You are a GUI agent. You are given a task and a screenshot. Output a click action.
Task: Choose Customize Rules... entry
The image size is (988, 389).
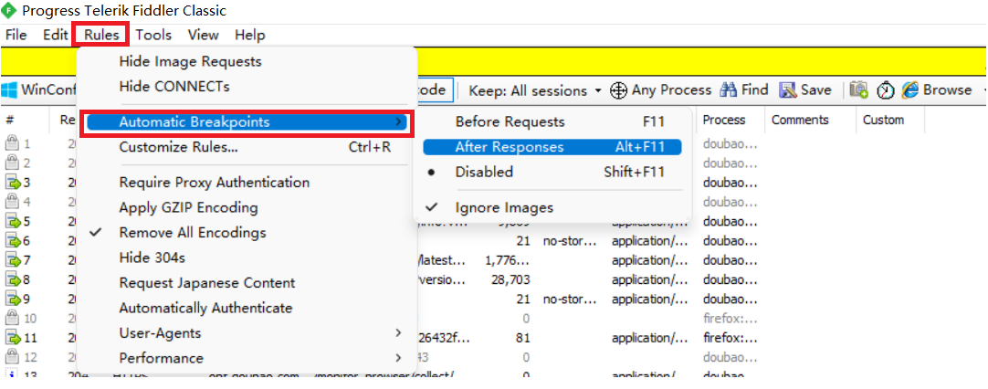click(247, 147)
